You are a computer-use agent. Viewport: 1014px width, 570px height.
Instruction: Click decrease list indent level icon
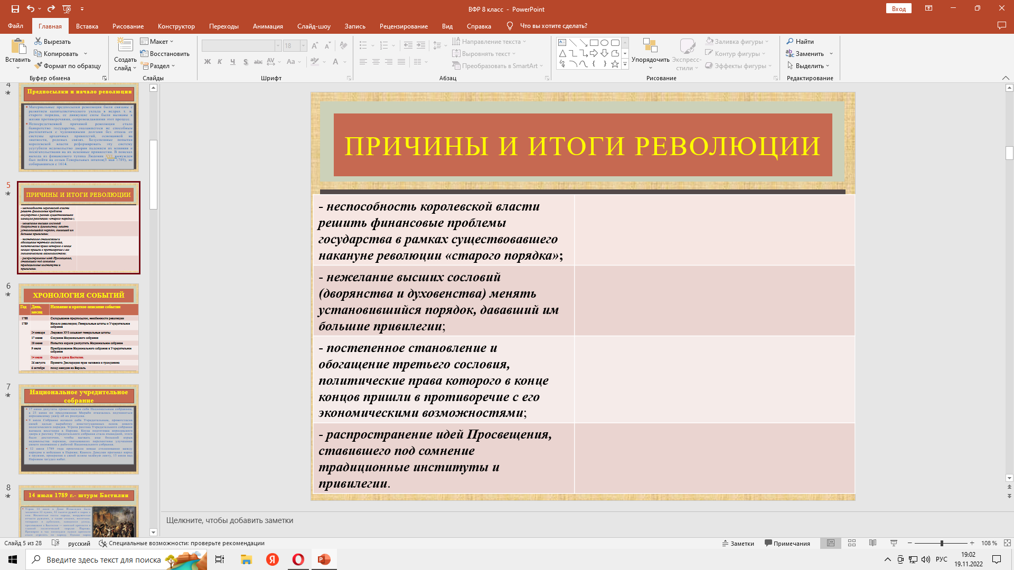(408, 46)
